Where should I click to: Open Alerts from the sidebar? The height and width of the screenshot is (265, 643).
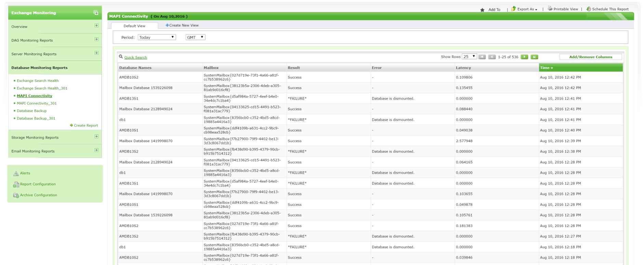(25, 173)
